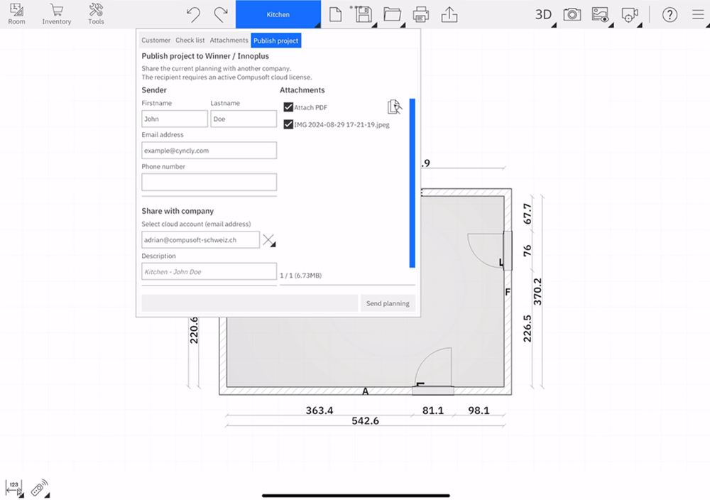This screenshot has height=500, width=710.
Task: Open the image view options icon
Action: click(x=601, y=14)
